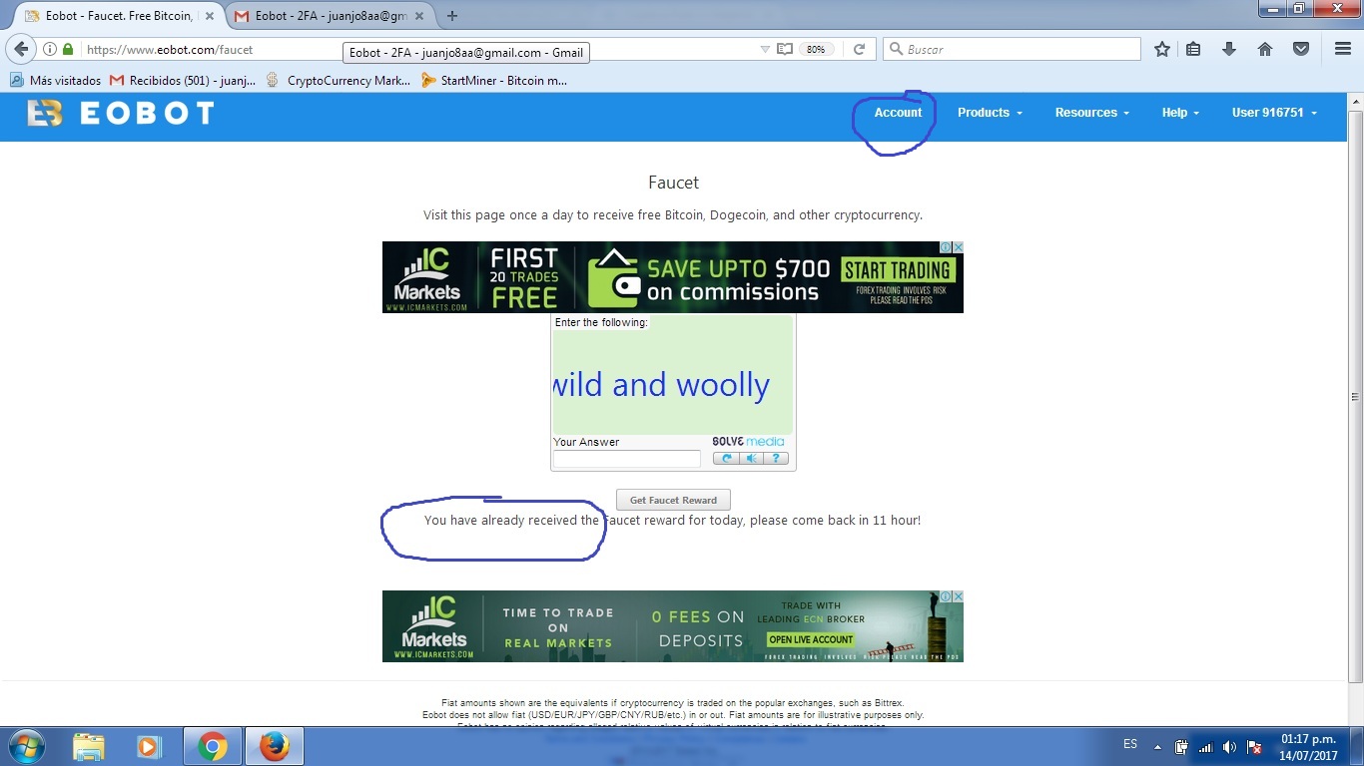Screen dimensions: 1364x766
Task: Click the Buscar search box
Action: 1012,49
